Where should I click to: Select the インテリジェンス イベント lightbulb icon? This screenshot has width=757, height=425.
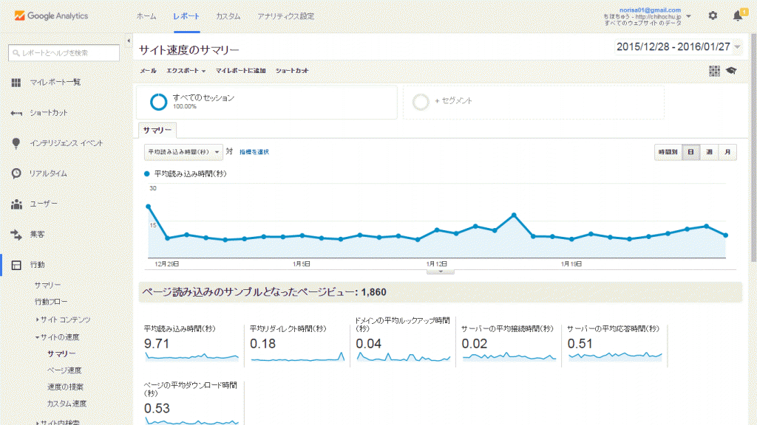coord(16,143)
